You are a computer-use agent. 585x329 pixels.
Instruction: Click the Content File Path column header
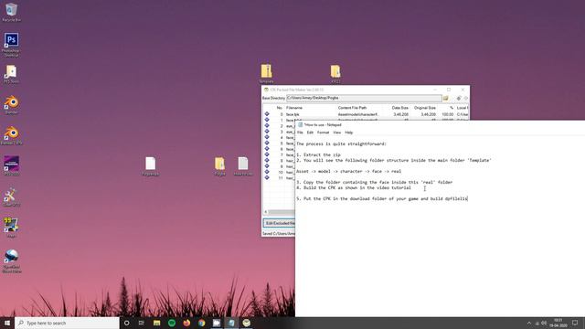tap(352, 108)
